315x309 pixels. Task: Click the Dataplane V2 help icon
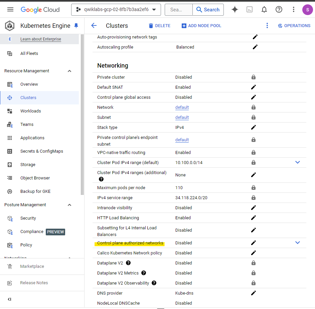point(128,263)
